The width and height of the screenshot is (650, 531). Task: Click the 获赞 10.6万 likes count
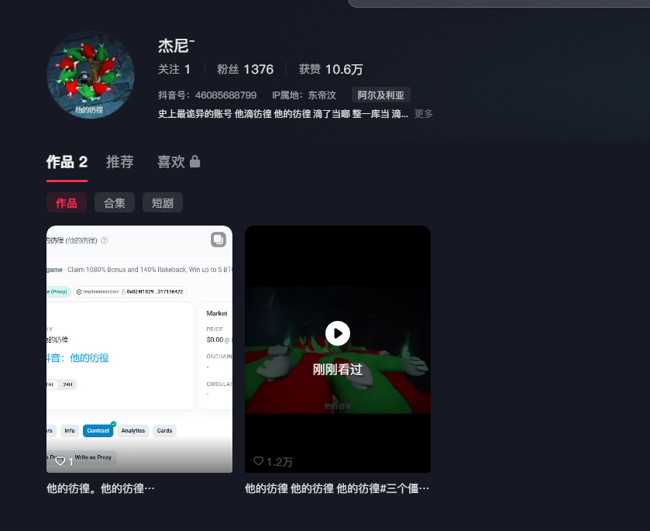(x=331, y=69)
